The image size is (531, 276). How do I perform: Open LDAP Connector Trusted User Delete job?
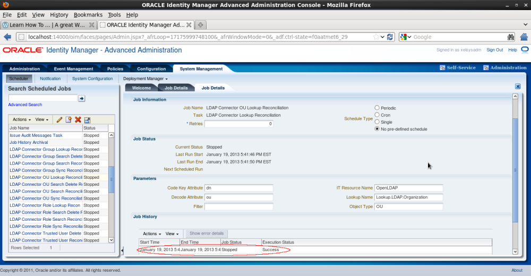[x=45, y=234]
